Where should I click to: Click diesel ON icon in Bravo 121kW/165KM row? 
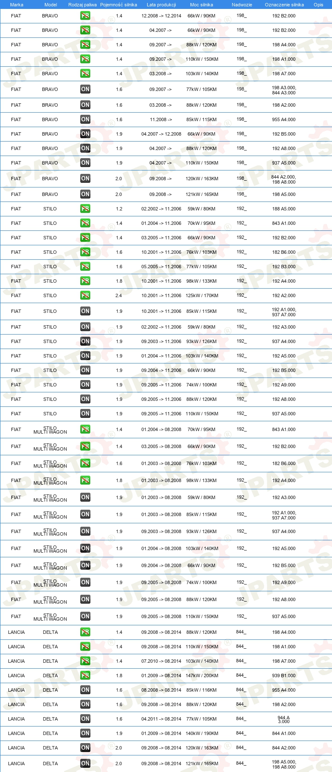pyautogui.click(x=85, y=194)
